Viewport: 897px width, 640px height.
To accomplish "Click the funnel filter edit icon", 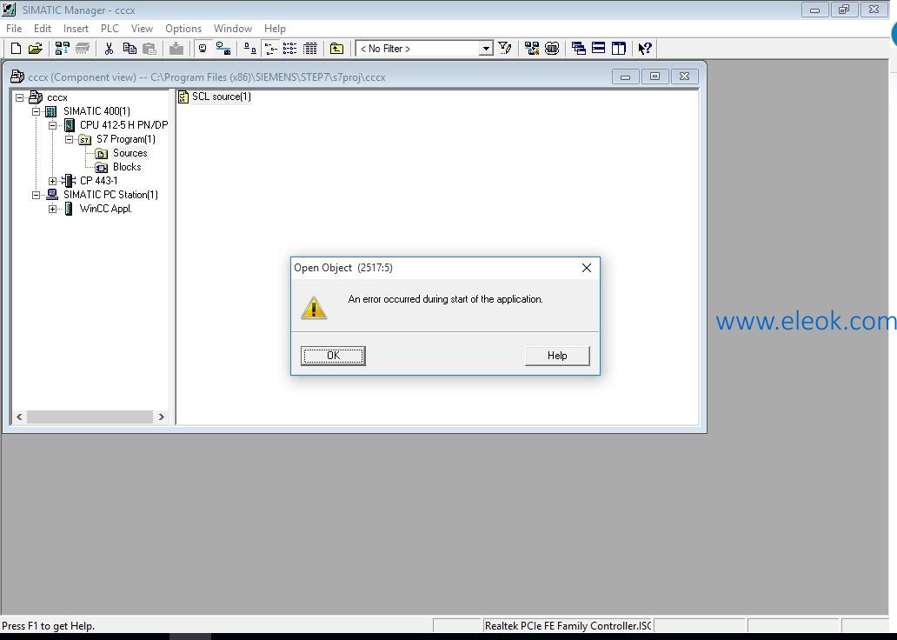I will [504, 49].
